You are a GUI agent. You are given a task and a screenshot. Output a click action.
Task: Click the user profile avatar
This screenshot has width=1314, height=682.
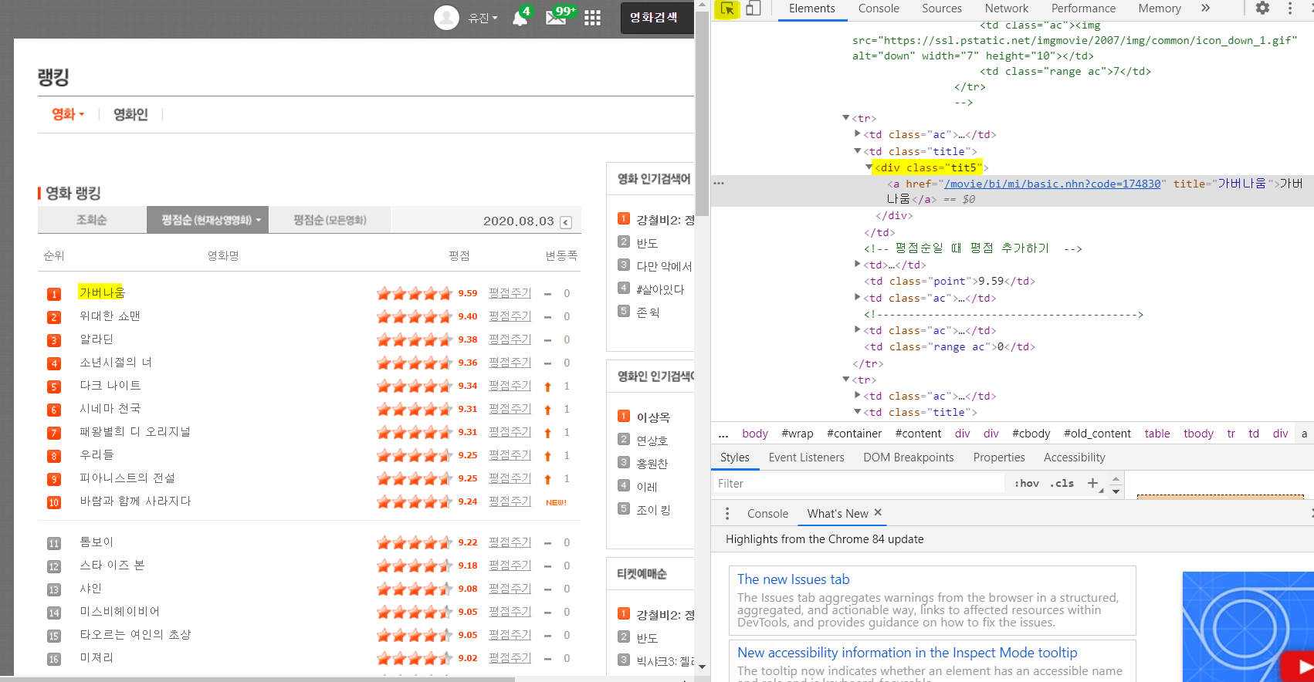point(446,17)
